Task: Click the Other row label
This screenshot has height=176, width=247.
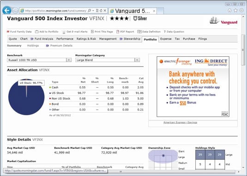Action: (x=55, y=109)
